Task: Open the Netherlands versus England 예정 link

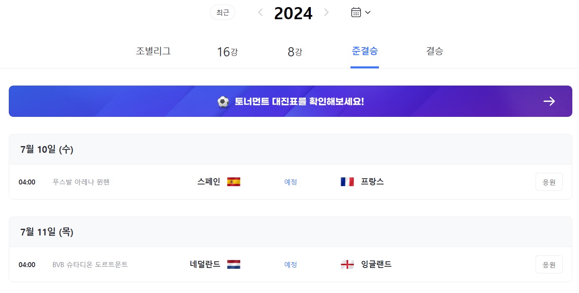Action: (x=290, y=264)
